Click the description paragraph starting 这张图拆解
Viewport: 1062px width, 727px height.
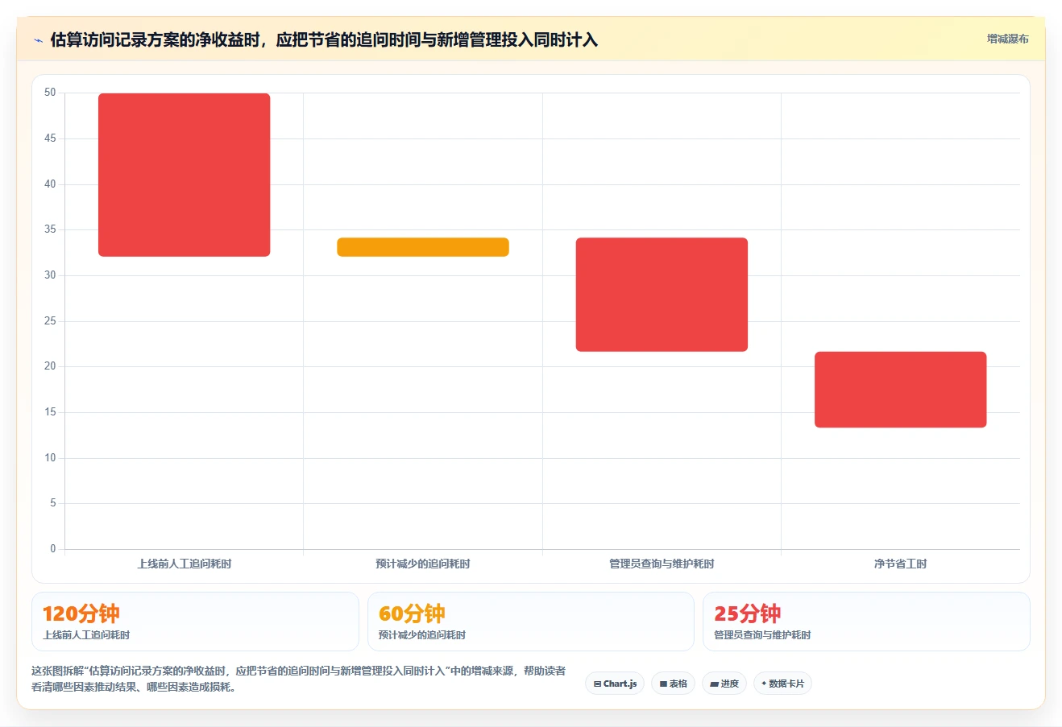click(298, 679)
